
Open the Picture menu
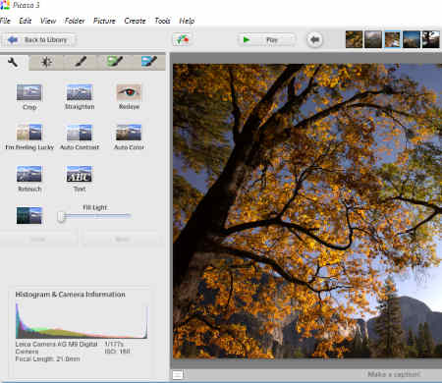[104, 21]
